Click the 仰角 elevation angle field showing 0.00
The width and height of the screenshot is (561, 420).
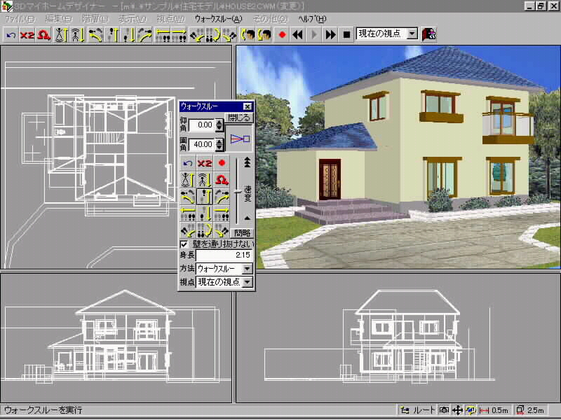pyautogui.click(x=201, y=125)
